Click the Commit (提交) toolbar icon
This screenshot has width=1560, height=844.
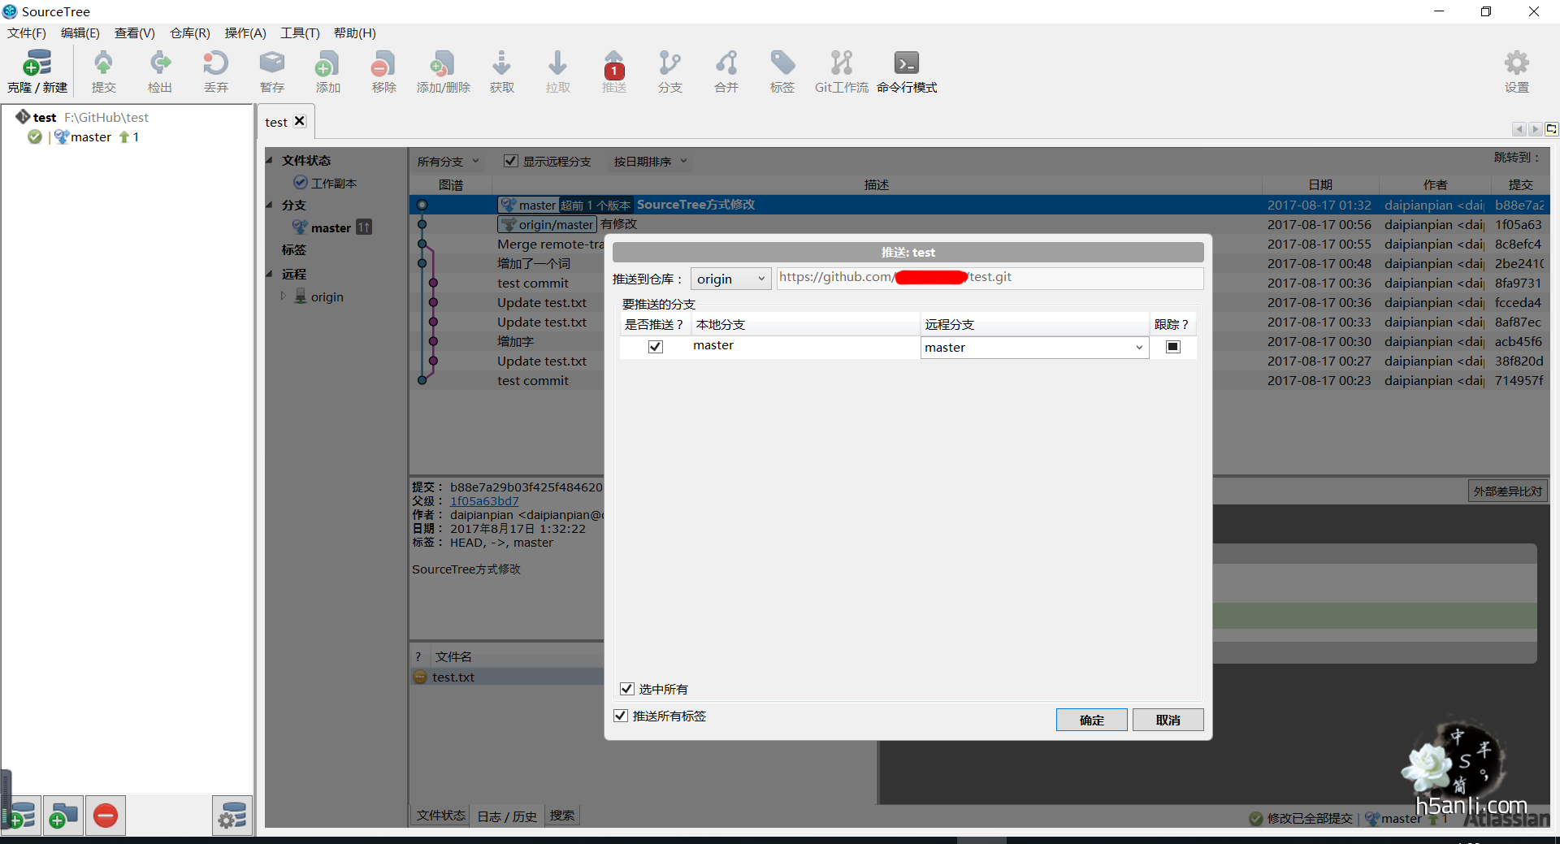point(103,71)
